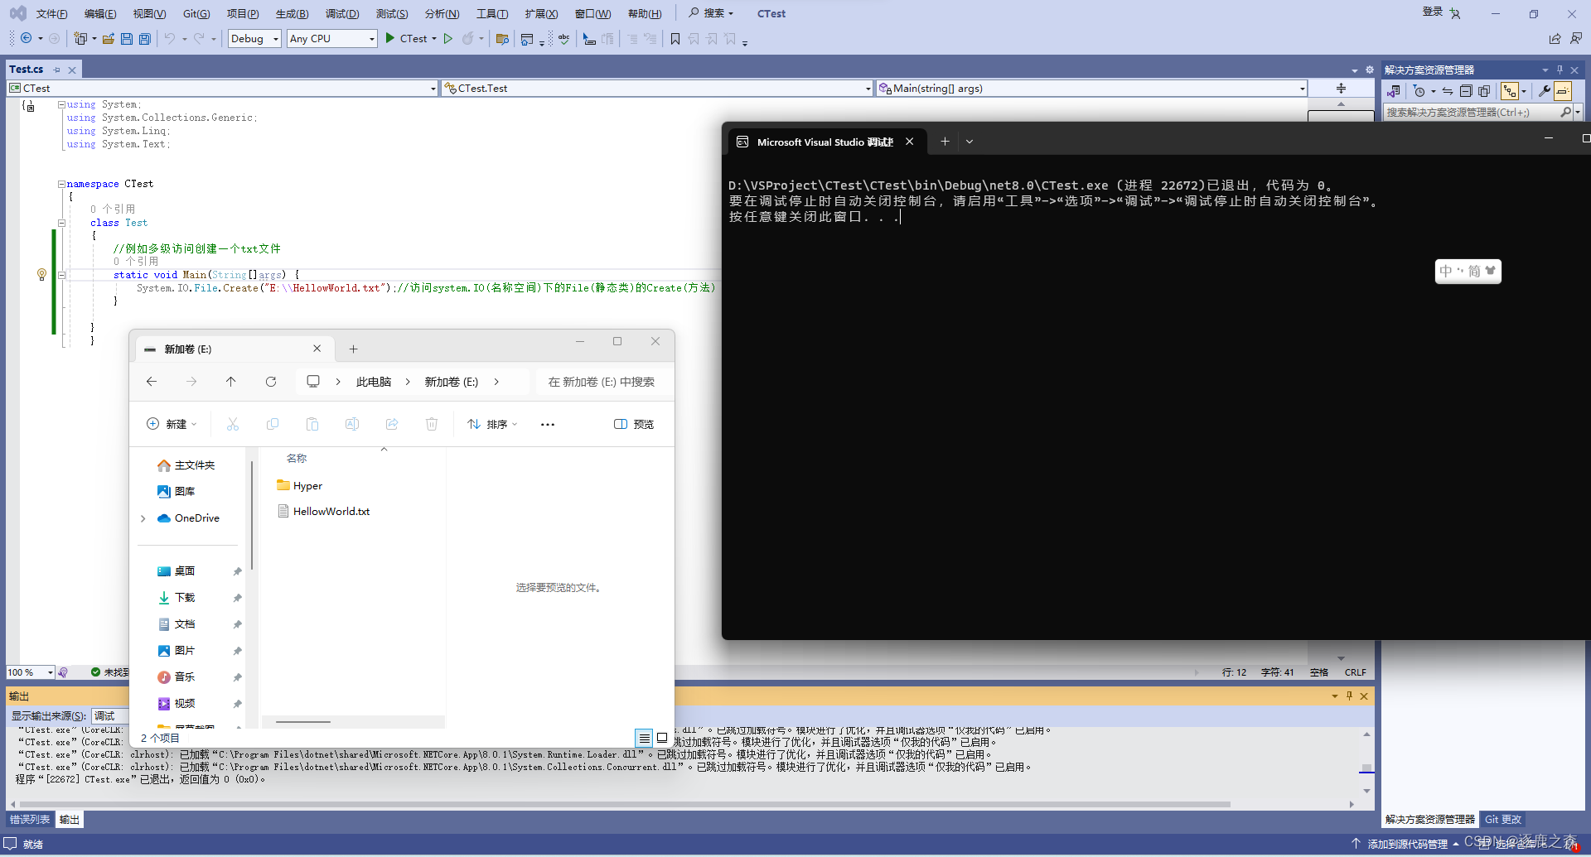Click 添加到源代码管理 in status bar
The height and width of the screenshot is (857, 1591).
[1406, 845]
